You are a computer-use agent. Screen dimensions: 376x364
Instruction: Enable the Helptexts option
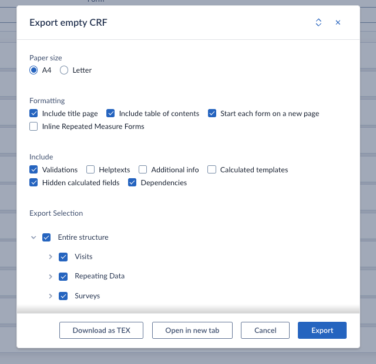click(90, 170)
